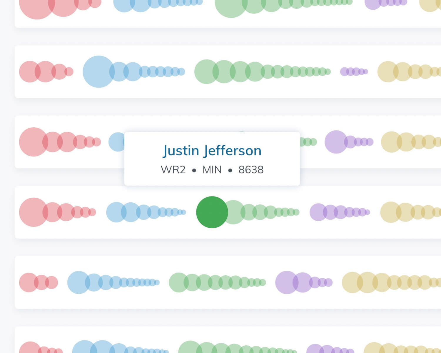The height and width of the screenshot is (353, 441).
Task: Select the largest red bubble in third row
Action: (x=34, y=142)
